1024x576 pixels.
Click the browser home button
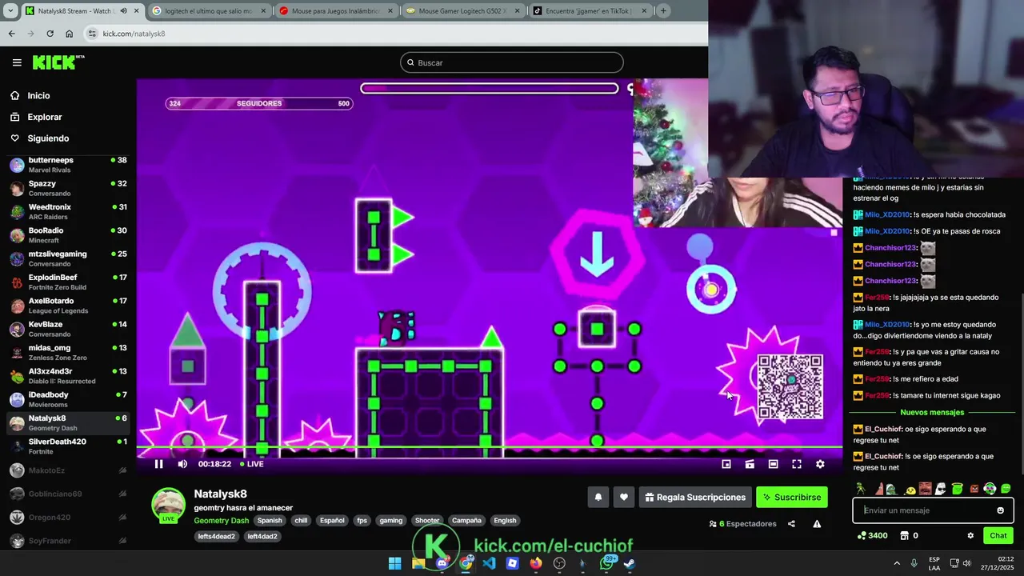click(69, 34)
